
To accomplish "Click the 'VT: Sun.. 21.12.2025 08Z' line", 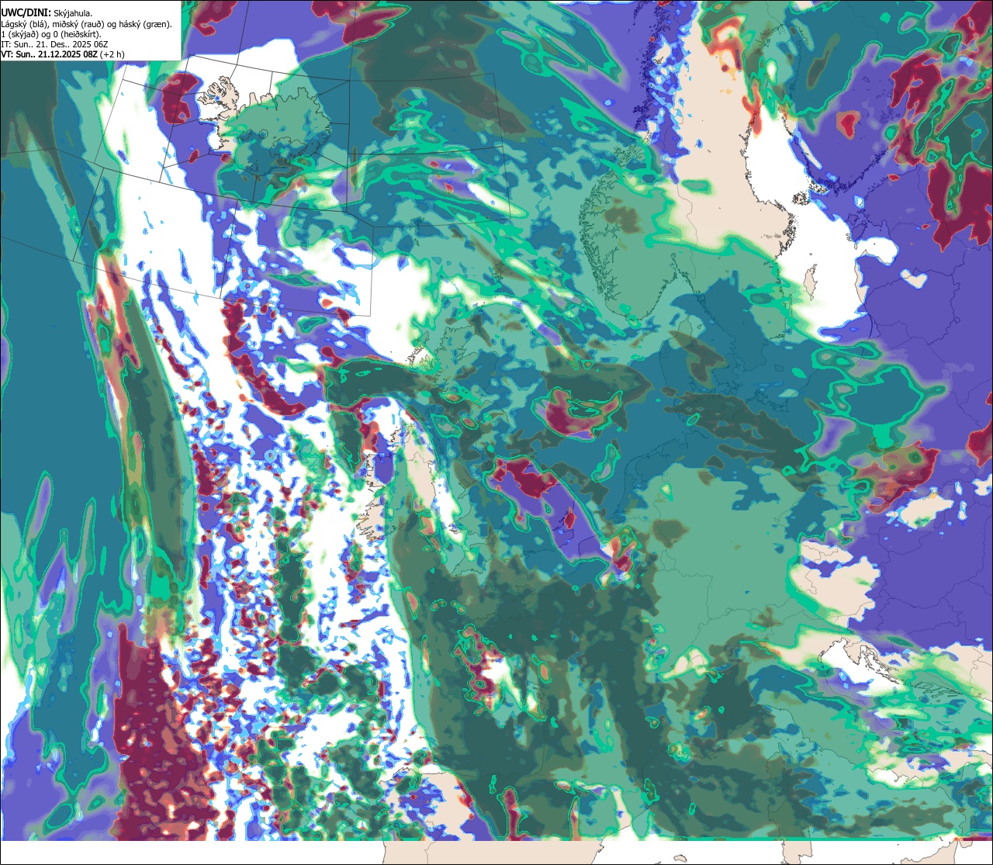I will (62, 54).
